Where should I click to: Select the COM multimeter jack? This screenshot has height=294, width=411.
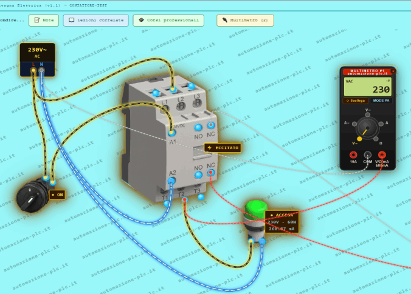pyautogui.click(x=368, y=155)
